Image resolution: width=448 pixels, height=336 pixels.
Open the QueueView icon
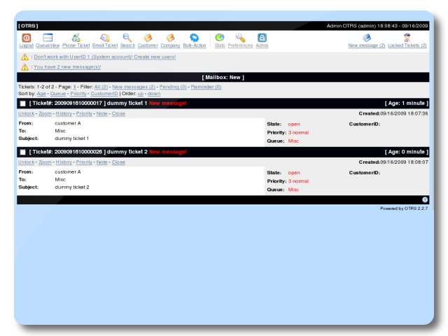[48, 38]
